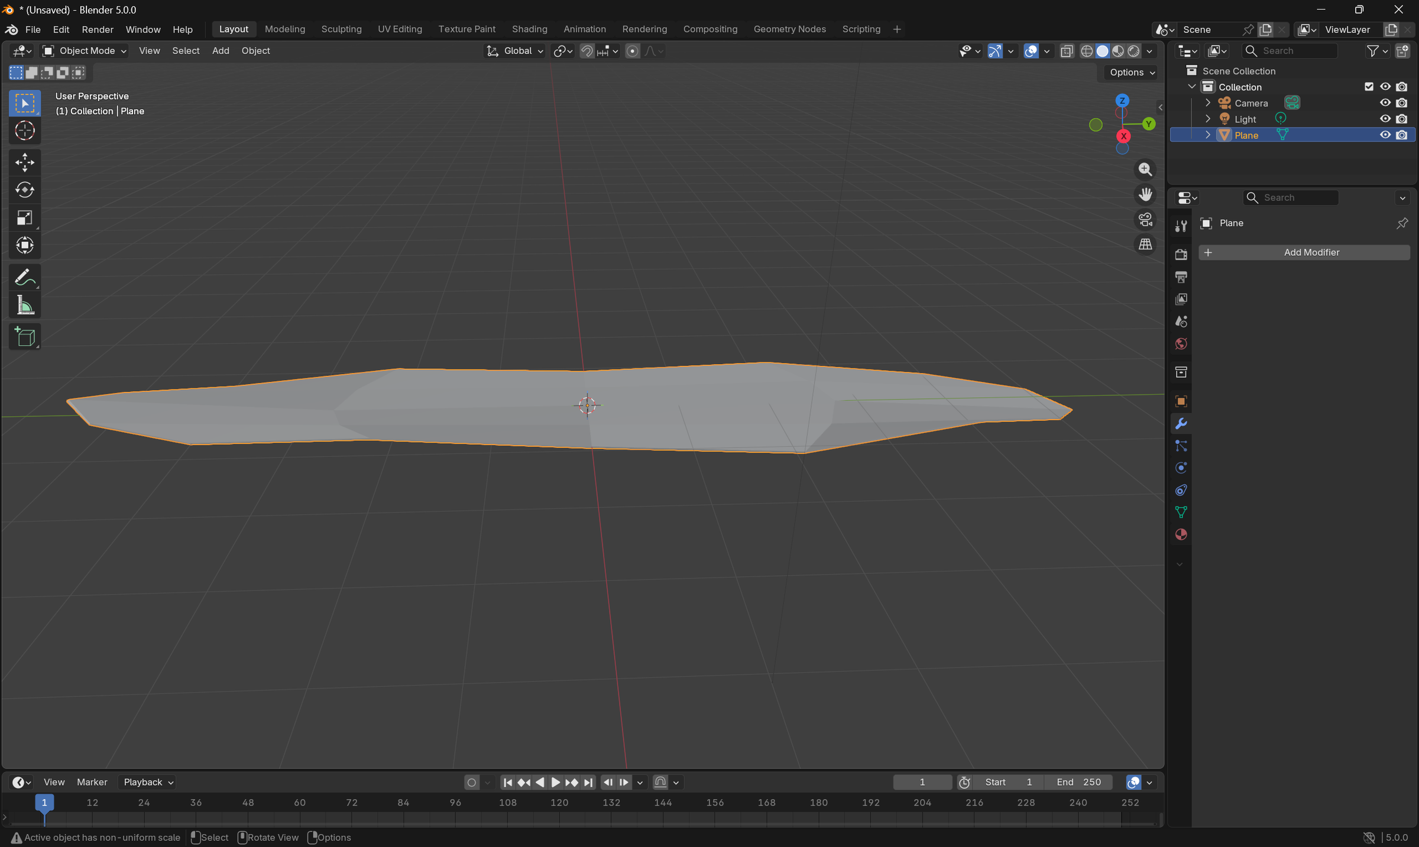Viewport: 1419px width, 847px height.
Task: Select the Rotate tool
Action: coord(24,190)
